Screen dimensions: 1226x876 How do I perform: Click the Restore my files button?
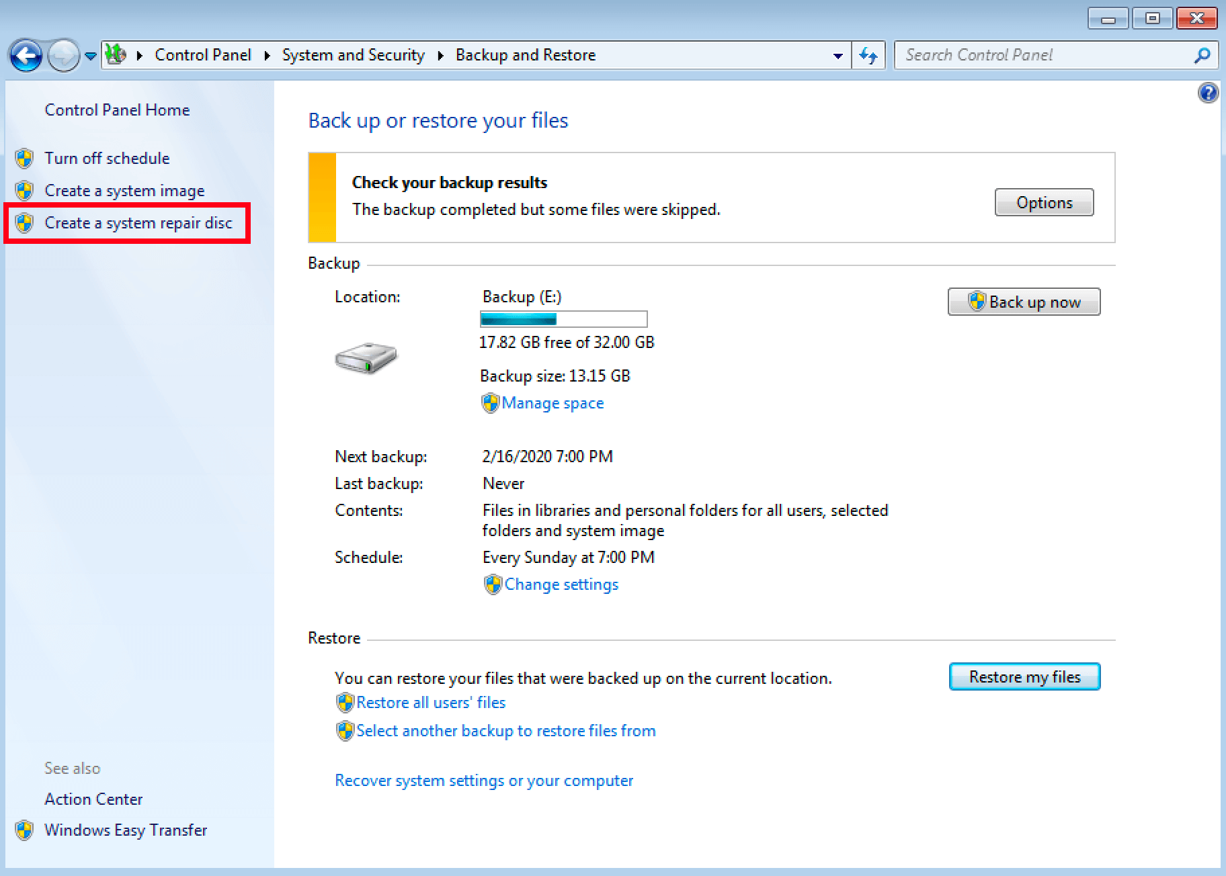(x=1024, y=676)
